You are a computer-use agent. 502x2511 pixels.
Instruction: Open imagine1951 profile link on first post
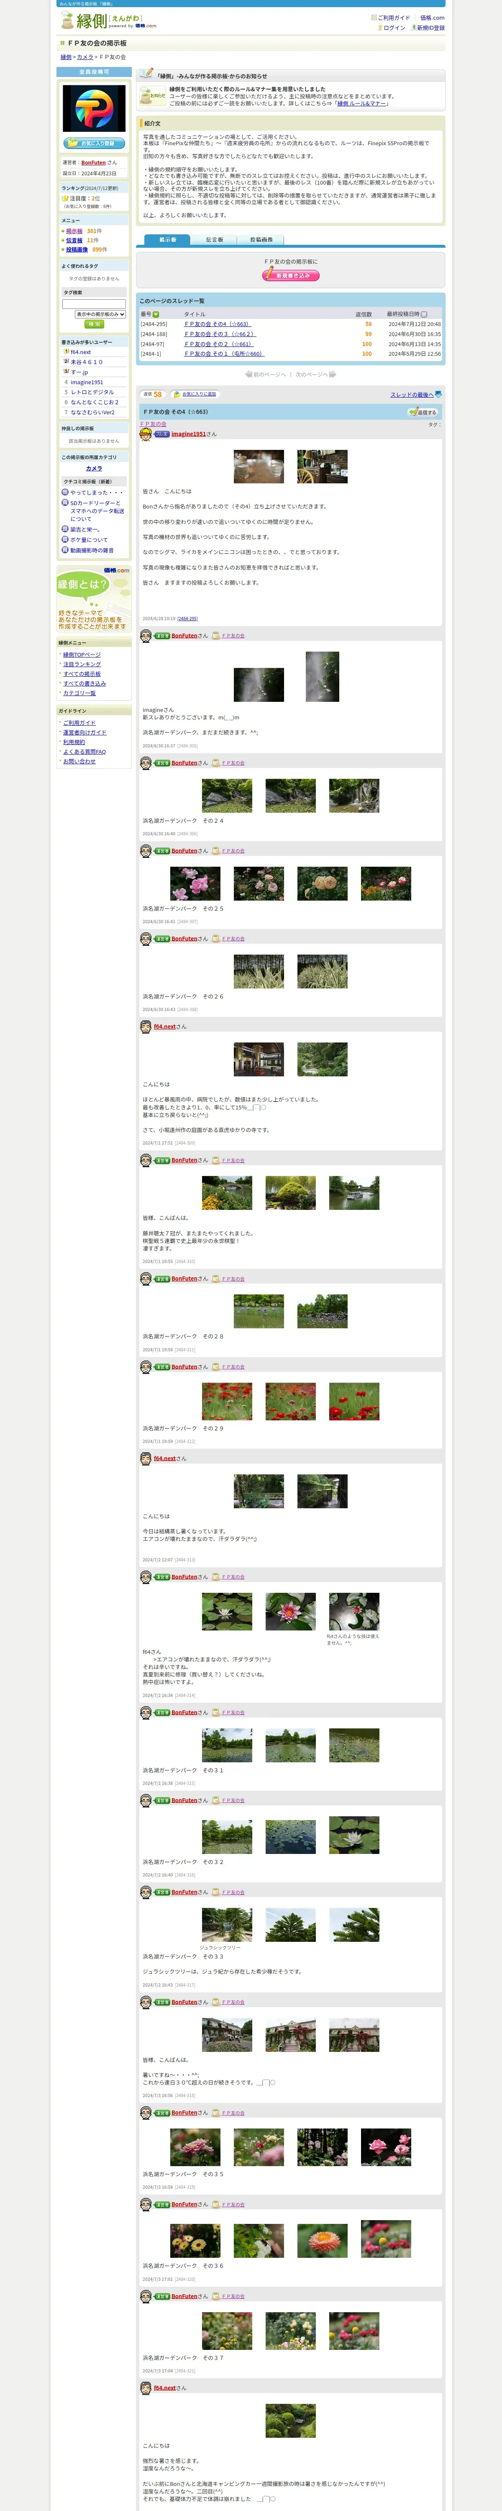click(x=188, y=434)
